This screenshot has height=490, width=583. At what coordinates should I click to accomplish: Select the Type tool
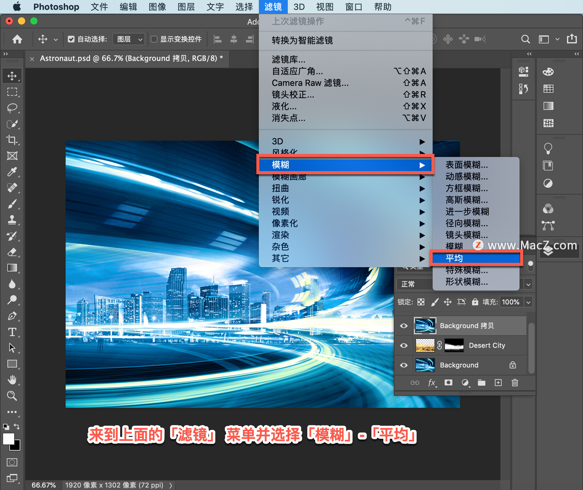(12, 332)
